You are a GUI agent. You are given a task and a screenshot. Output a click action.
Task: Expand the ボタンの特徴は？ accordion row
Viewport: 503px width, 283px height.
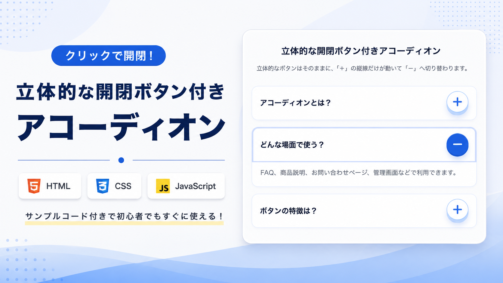click(x=364, y=211)
